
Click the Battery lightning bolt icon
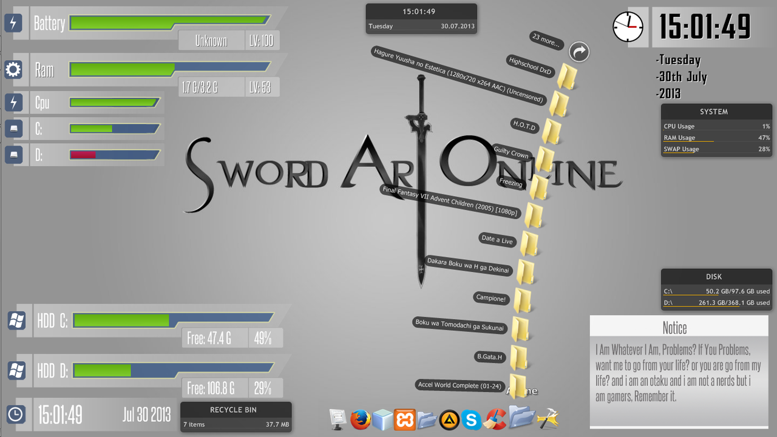[13, 23]
